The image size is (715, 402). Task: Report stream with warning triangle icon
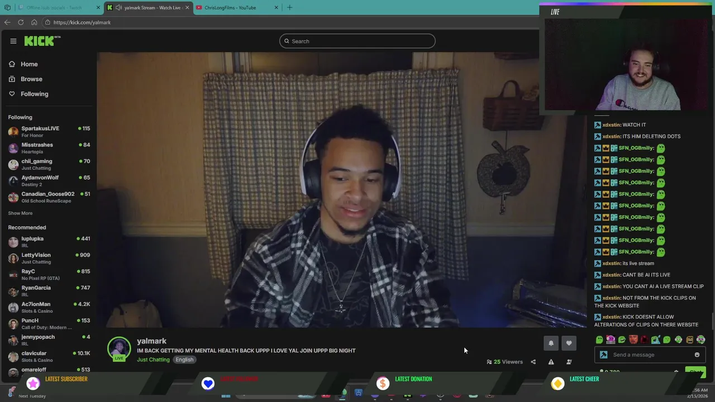[x=551, y=362]
